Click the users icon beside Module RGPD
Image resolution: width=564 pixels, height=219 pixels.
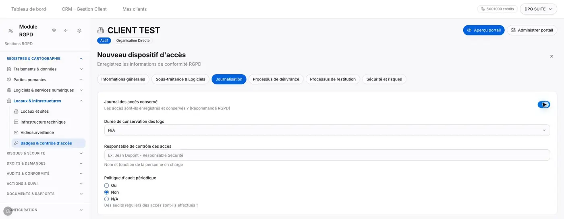tap(10, 31)
